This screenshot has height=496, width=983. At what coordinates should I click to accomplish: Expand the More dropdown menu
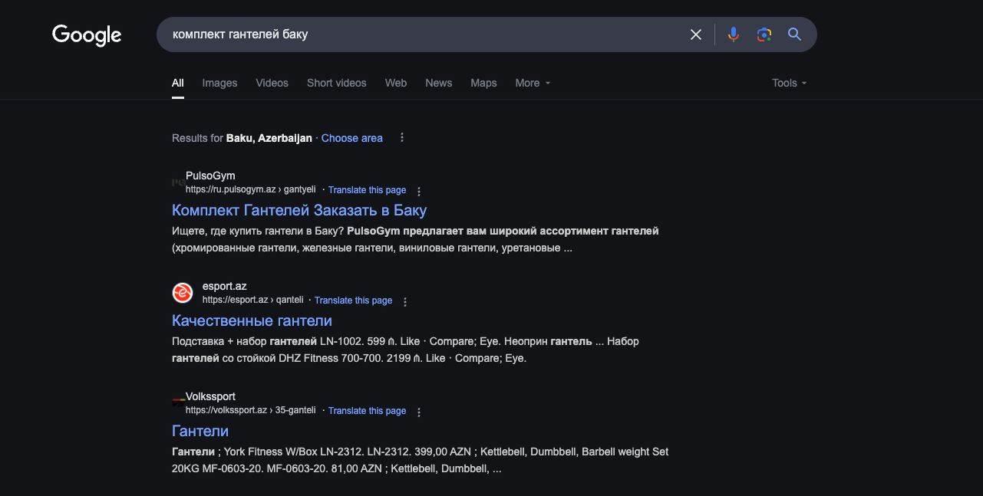[533, 83]
